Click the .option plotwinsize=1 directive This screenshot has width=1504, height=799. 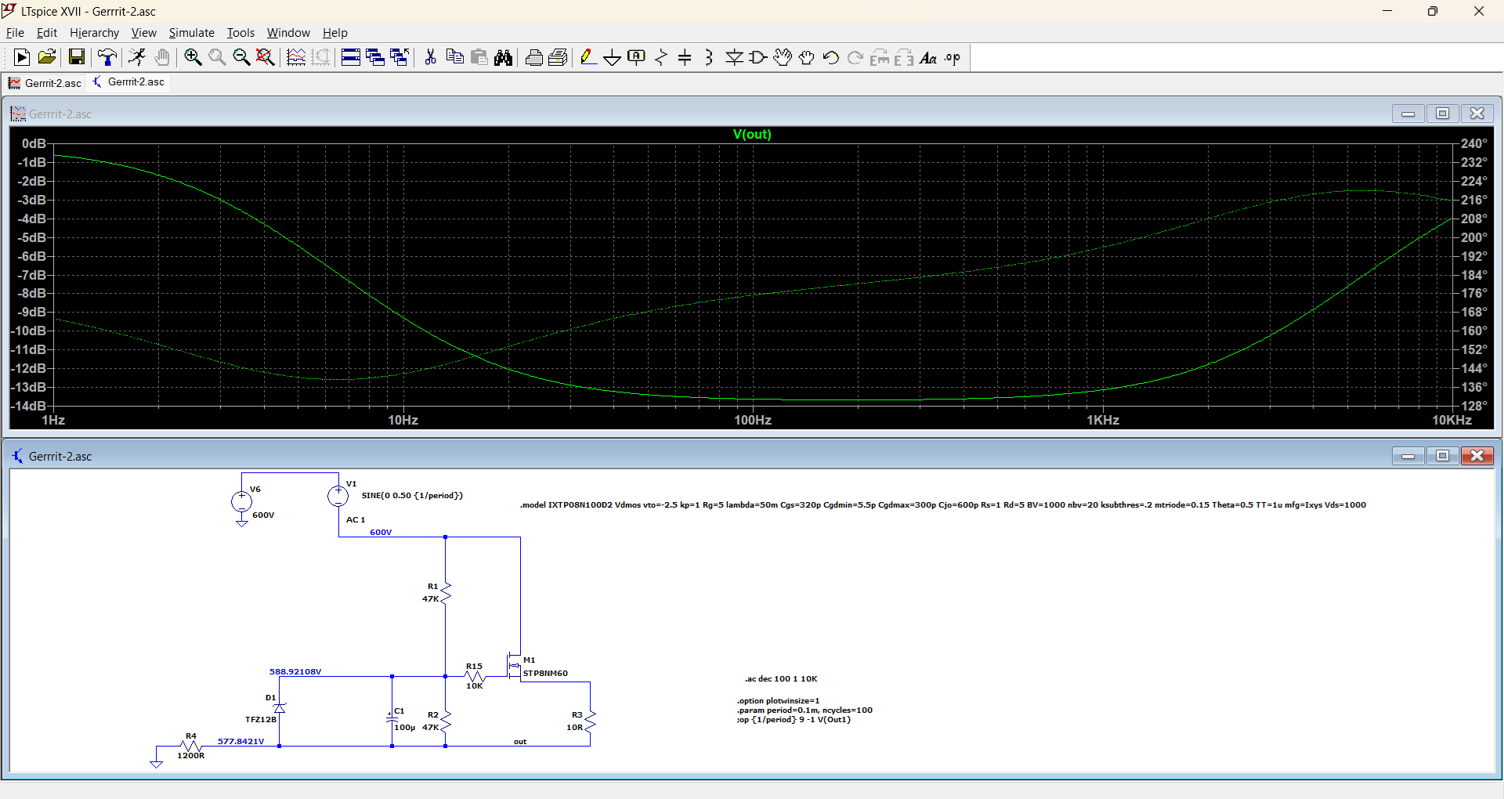779,701
